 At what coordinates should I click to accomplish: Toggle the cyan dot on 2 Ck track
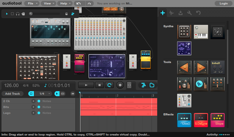tap(39, 101)
